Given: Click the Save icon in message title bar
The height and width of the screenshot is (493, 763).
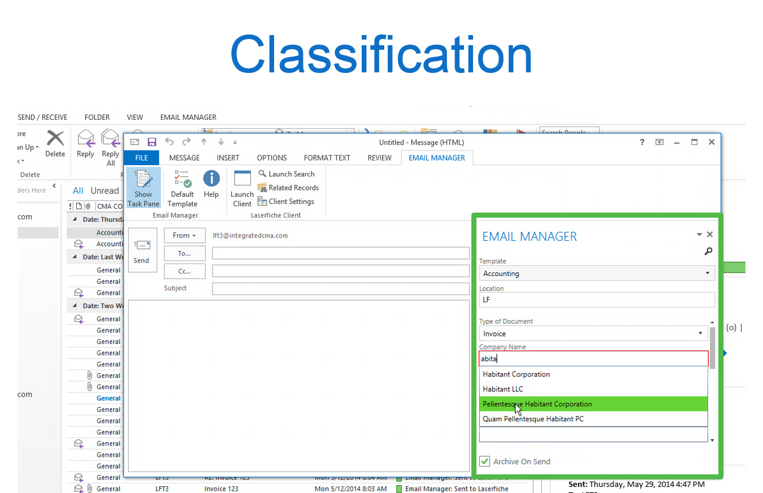Looking at the screenshot, I should tap(151, 142).
